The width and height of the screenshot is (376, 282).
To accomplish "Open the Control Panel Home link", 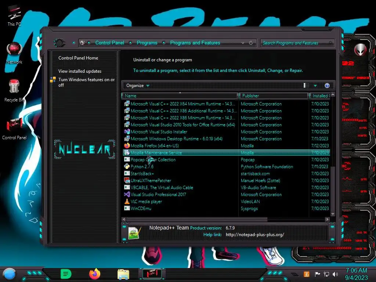I will [x=78, y=58].
